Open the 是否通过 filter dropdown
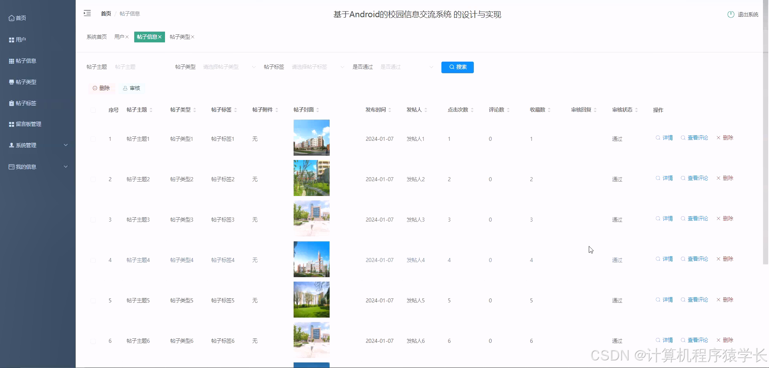Screen dimensions: 769x368 pos(407,67)
